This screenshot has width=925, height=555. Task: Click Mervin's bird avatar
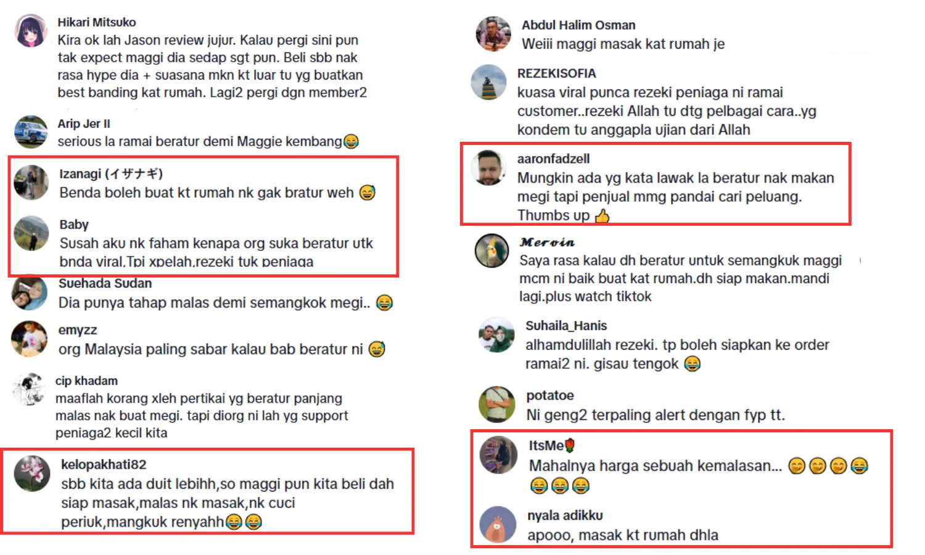tap(491, 251)
